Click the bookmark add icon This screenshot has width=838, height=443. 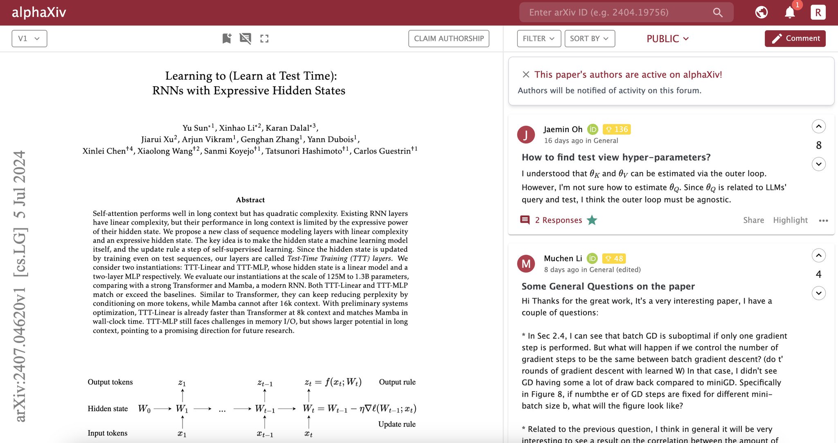tap(227, 38)
